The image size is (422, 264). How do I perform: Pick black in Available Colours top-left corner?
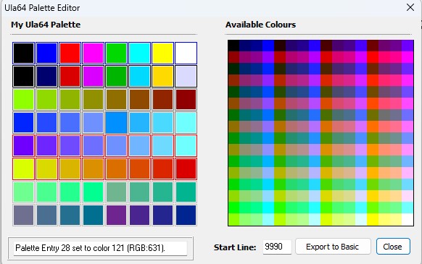point(233,46)
